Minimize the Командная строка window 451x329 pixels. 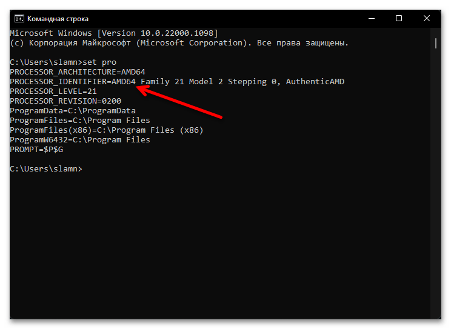[x=372, y=19]
